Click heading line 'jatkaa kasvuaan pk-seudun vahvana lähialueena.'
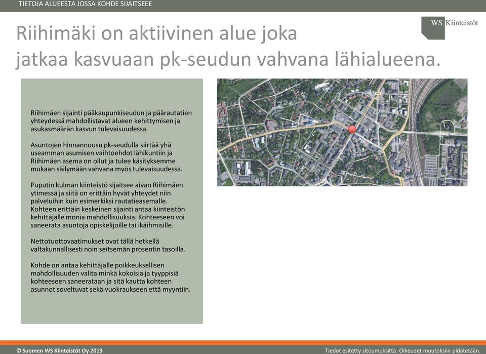This screenshot has height=354, width=486. (x=228, y=60)
